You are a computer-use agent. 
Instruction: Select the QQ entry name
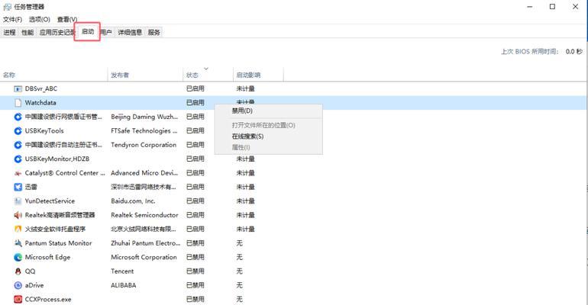point(30,271)
